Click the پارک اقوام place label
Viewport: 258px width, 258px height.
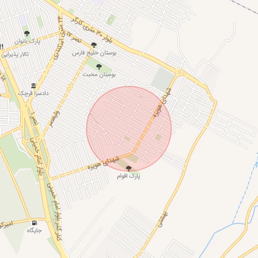128,176
